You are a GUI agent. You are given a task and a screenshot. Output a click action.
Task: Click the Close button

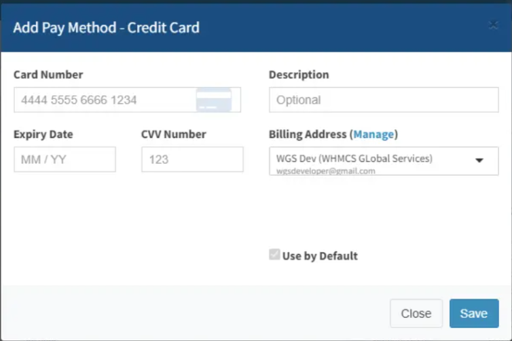point(416,313)
